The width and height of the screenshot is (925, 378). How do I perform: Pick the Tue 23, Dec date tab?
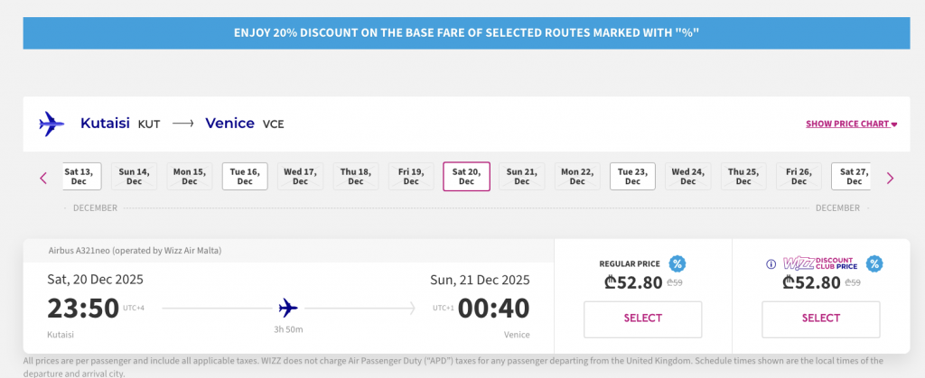pos(632,176)
